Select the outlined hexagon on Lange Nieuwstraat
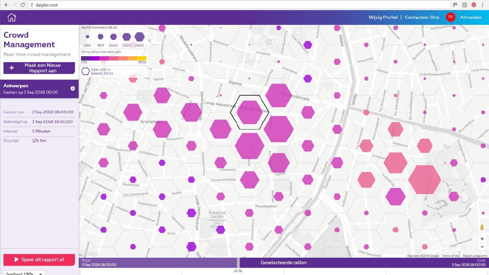489x275 pixels. coord(249,112)
